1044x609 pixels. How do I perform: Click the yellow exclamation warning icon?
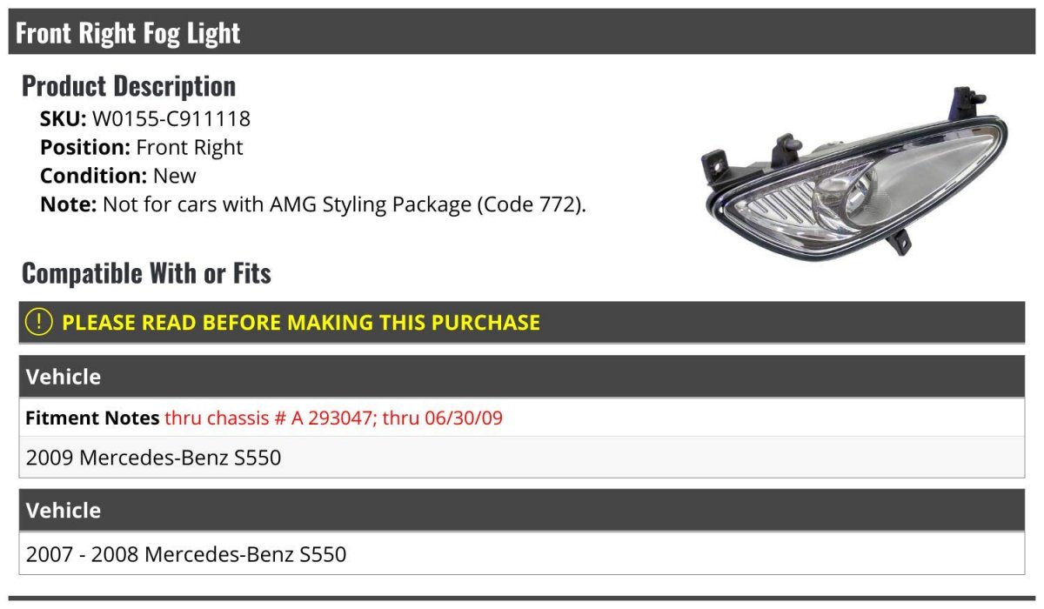39,322
